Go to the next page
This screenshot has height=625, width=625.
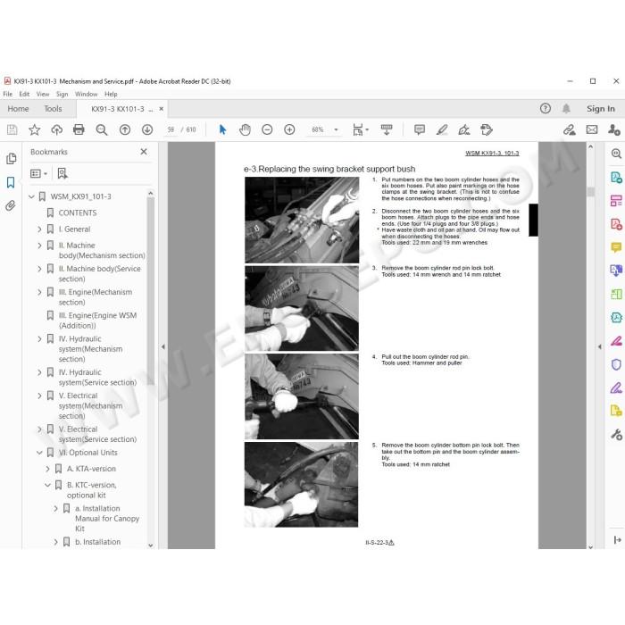coord(147,129)
